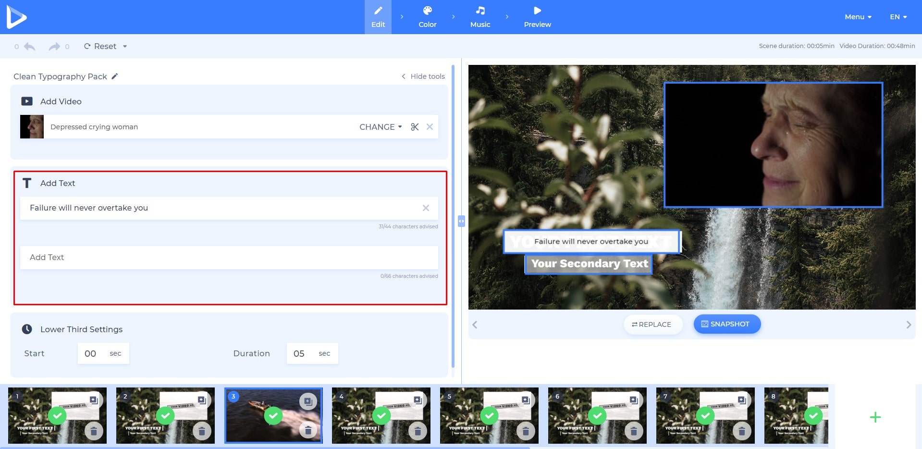The height and width of the screenshot is (449, 922).
Task: Go to the Music step tab
Action: (480, 17)
